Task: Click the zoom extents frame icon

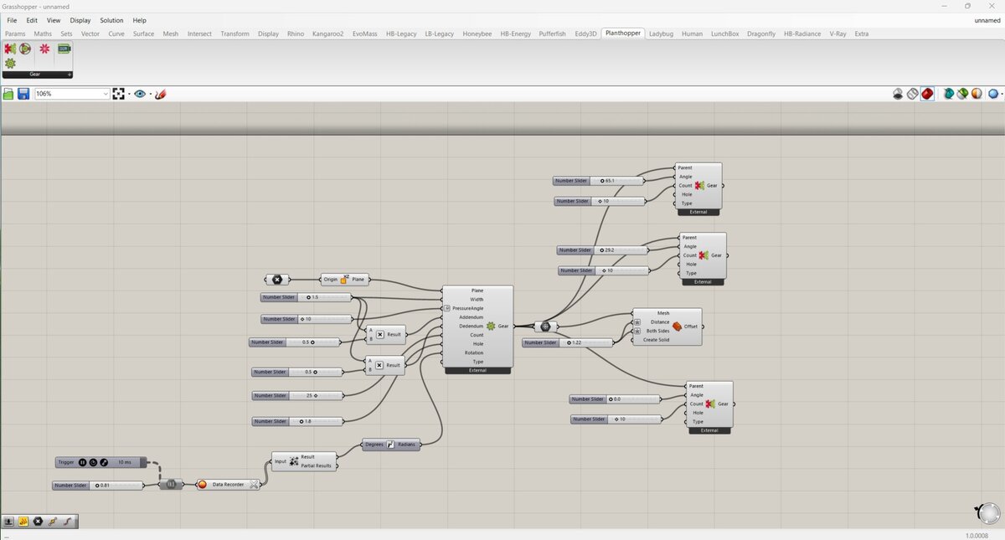Action: tap(119, 94)
